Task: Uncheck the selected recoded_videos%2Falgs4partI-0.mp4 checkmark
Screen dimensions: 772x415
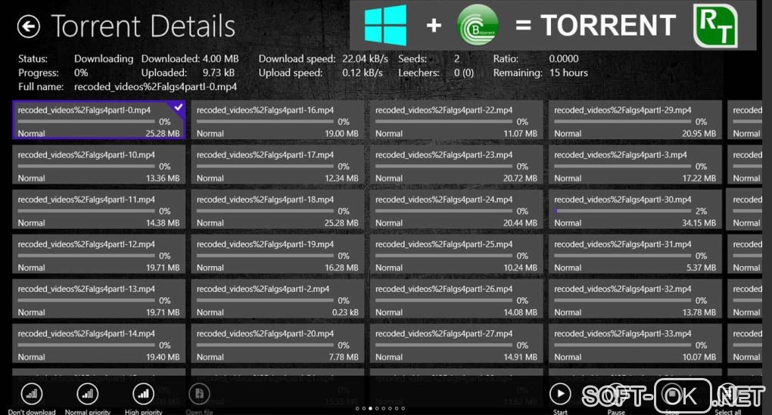Action: tap(178, 107)
